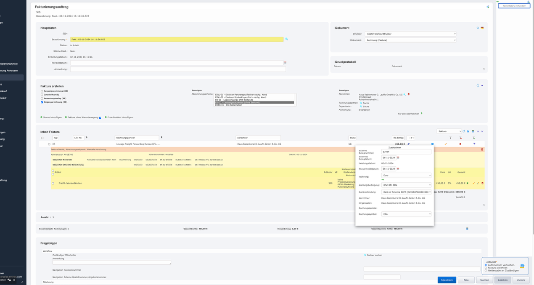
Task: Open the calendar for Steuermeldedatum in Zusatzdaten
Action: tap(398, 169)
